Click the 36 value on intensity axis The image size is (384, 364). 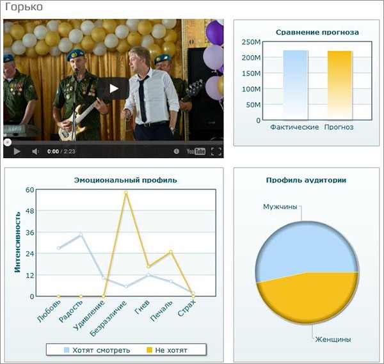30,233
